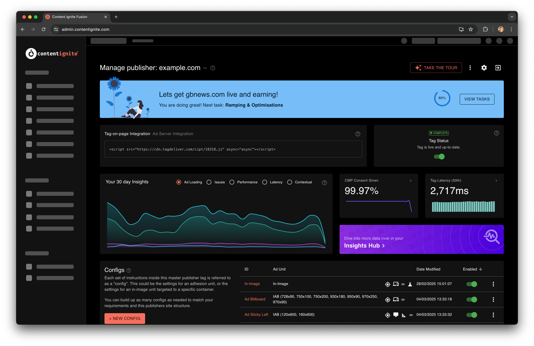Switch to the Tag-on-page Integration tab
Viewport: 534px width, 346px height.
point(127,134)
